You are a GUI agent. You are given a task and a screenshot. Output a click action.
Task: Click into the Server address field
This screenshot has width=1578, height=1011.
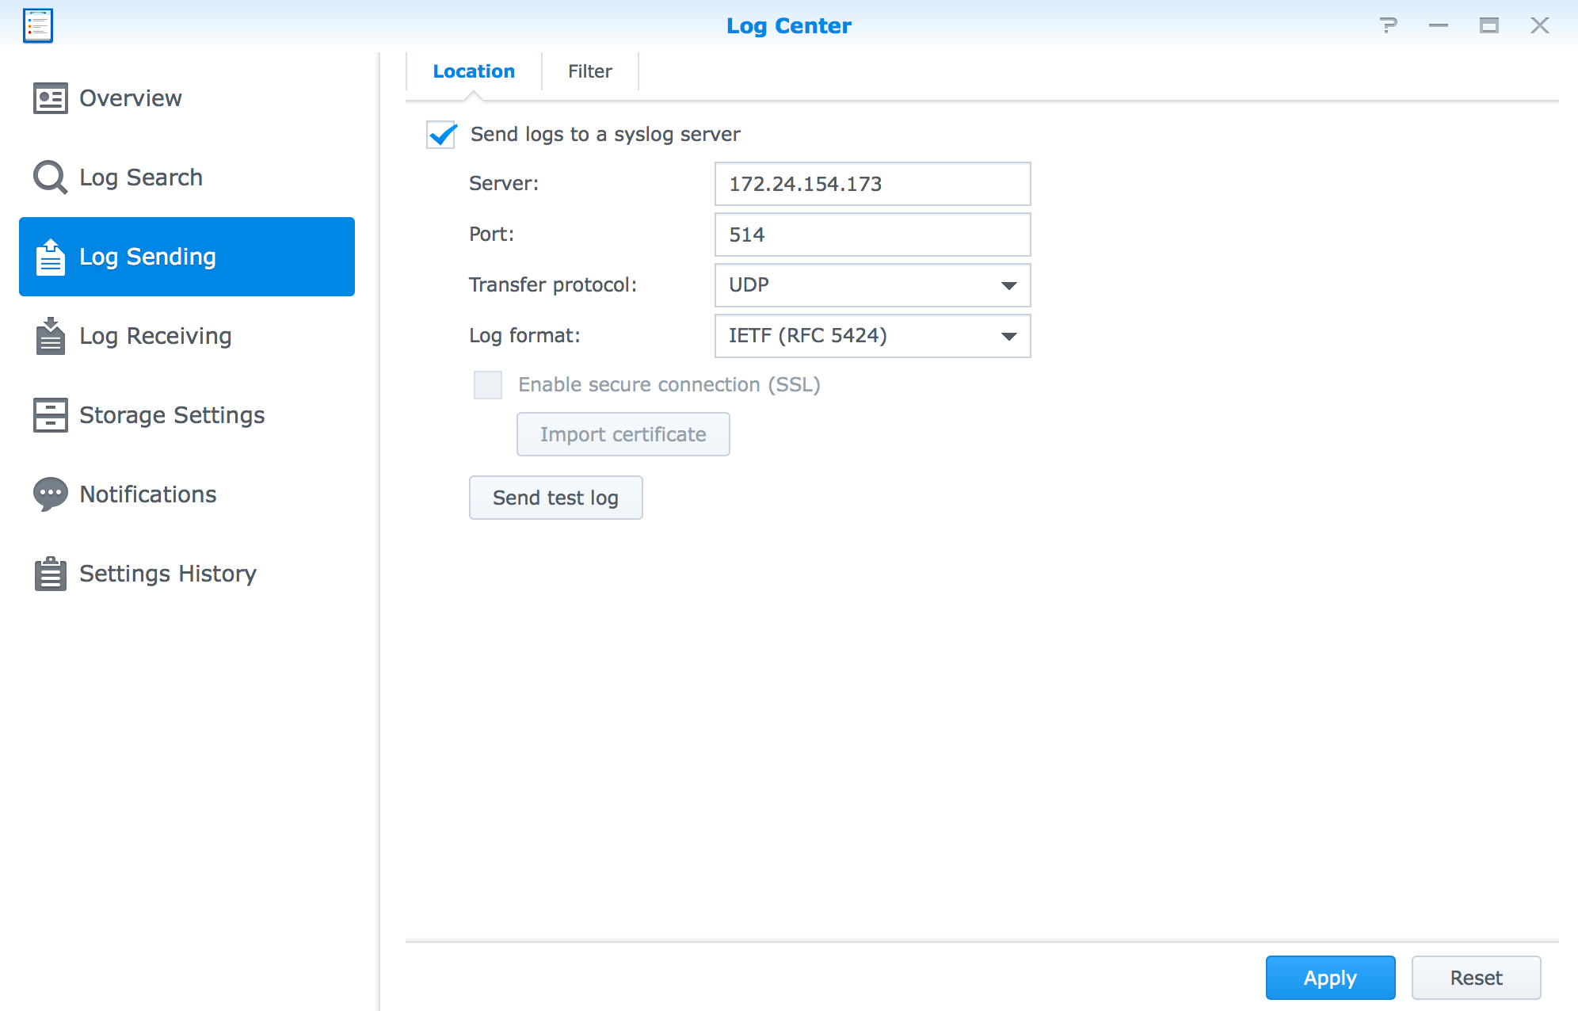click(871, 184)
